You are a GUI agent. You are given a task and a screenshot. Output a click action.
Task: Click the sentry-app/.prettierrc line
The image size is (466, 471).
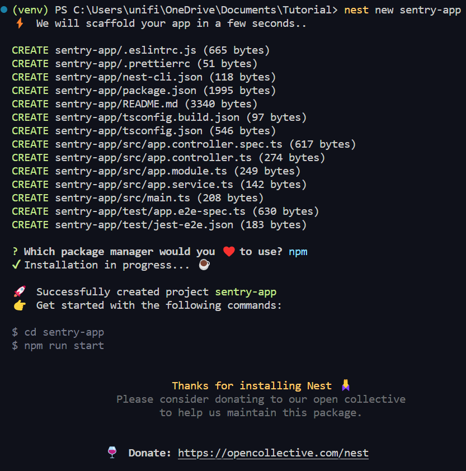click(135, 64)
